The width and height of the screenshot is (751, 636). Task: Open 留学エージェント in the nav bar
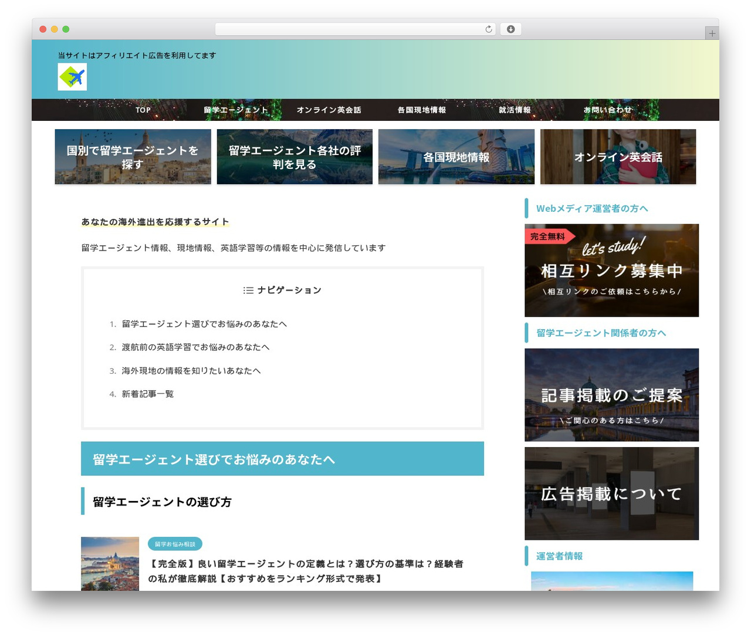[x=236, y=110]
